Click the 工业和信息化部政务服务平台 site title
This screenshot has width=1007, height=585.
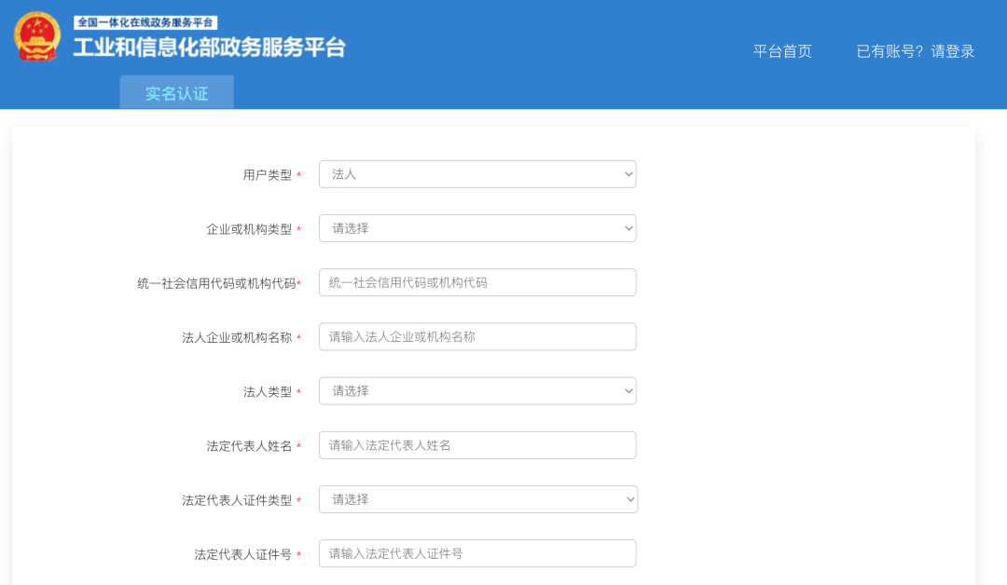(210, 48)
